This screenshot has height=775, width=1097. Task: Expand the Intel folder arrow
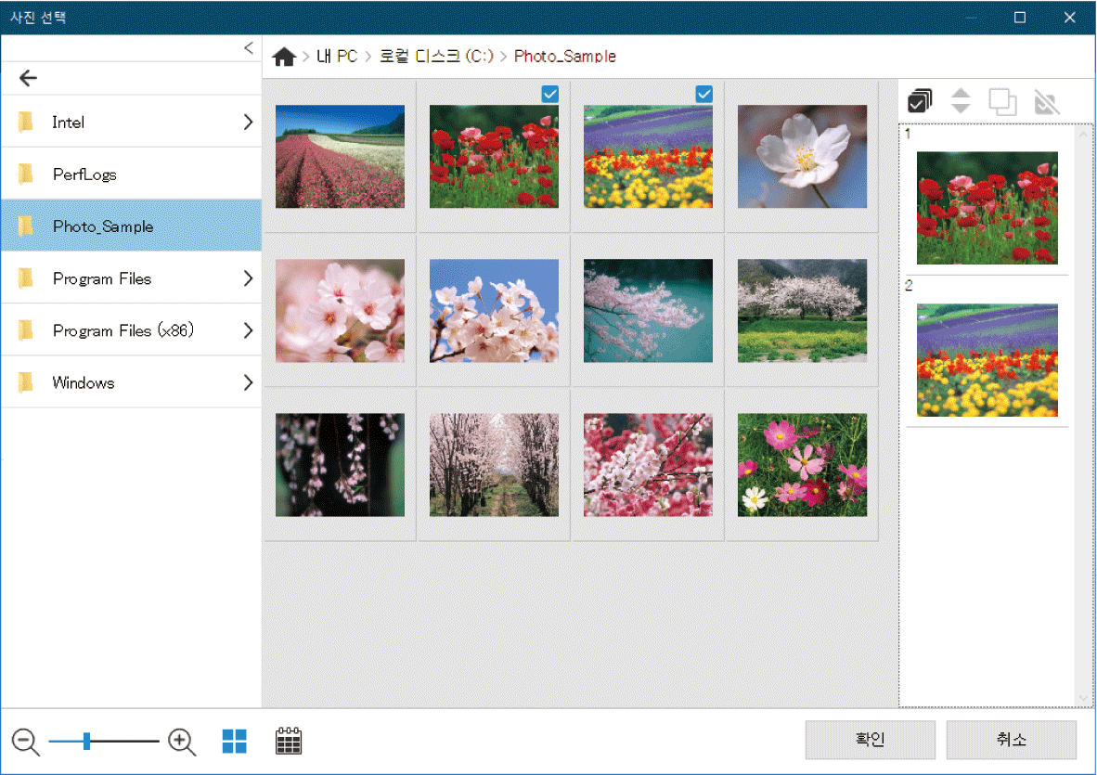pyautogui.click(x=248, y=122)
